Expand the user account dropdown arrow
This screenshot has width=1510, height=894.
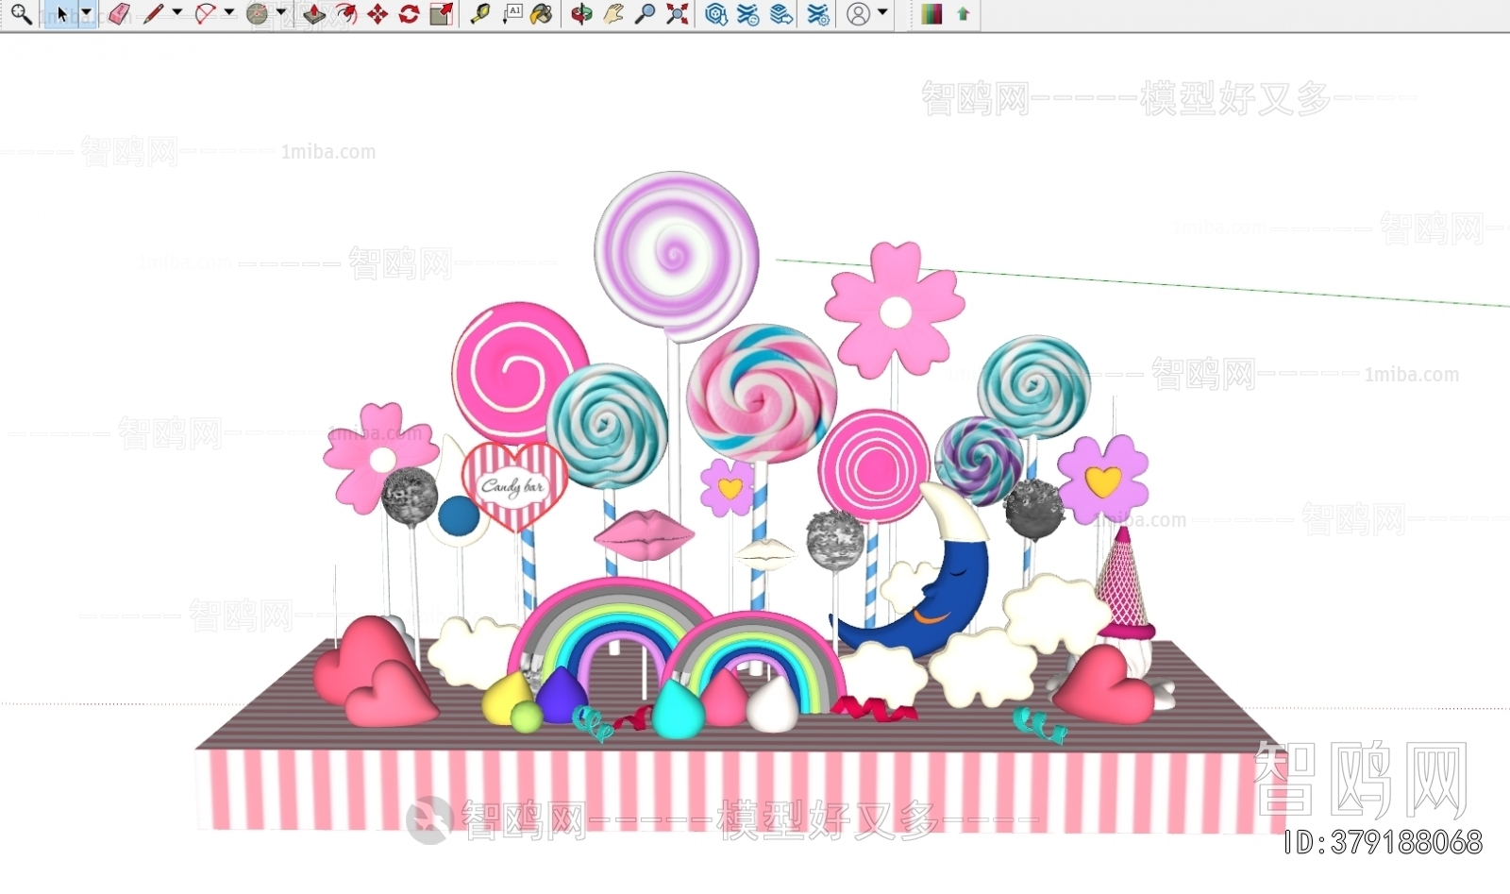pos(882,13)
